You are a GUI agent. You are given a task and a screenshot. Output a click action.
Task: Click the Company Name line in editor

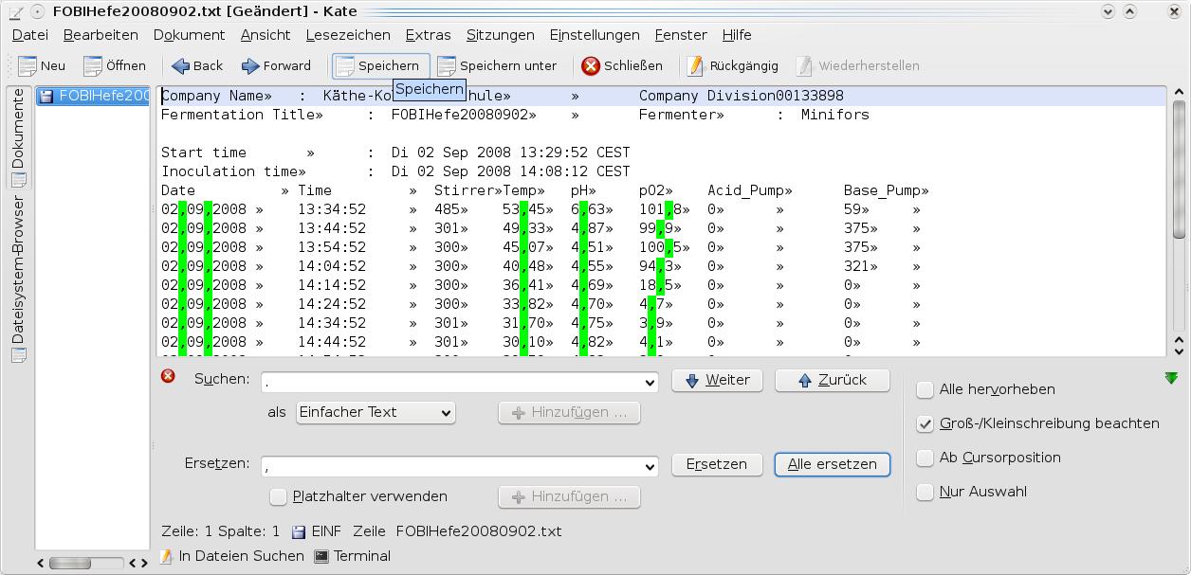pos(662,96)
